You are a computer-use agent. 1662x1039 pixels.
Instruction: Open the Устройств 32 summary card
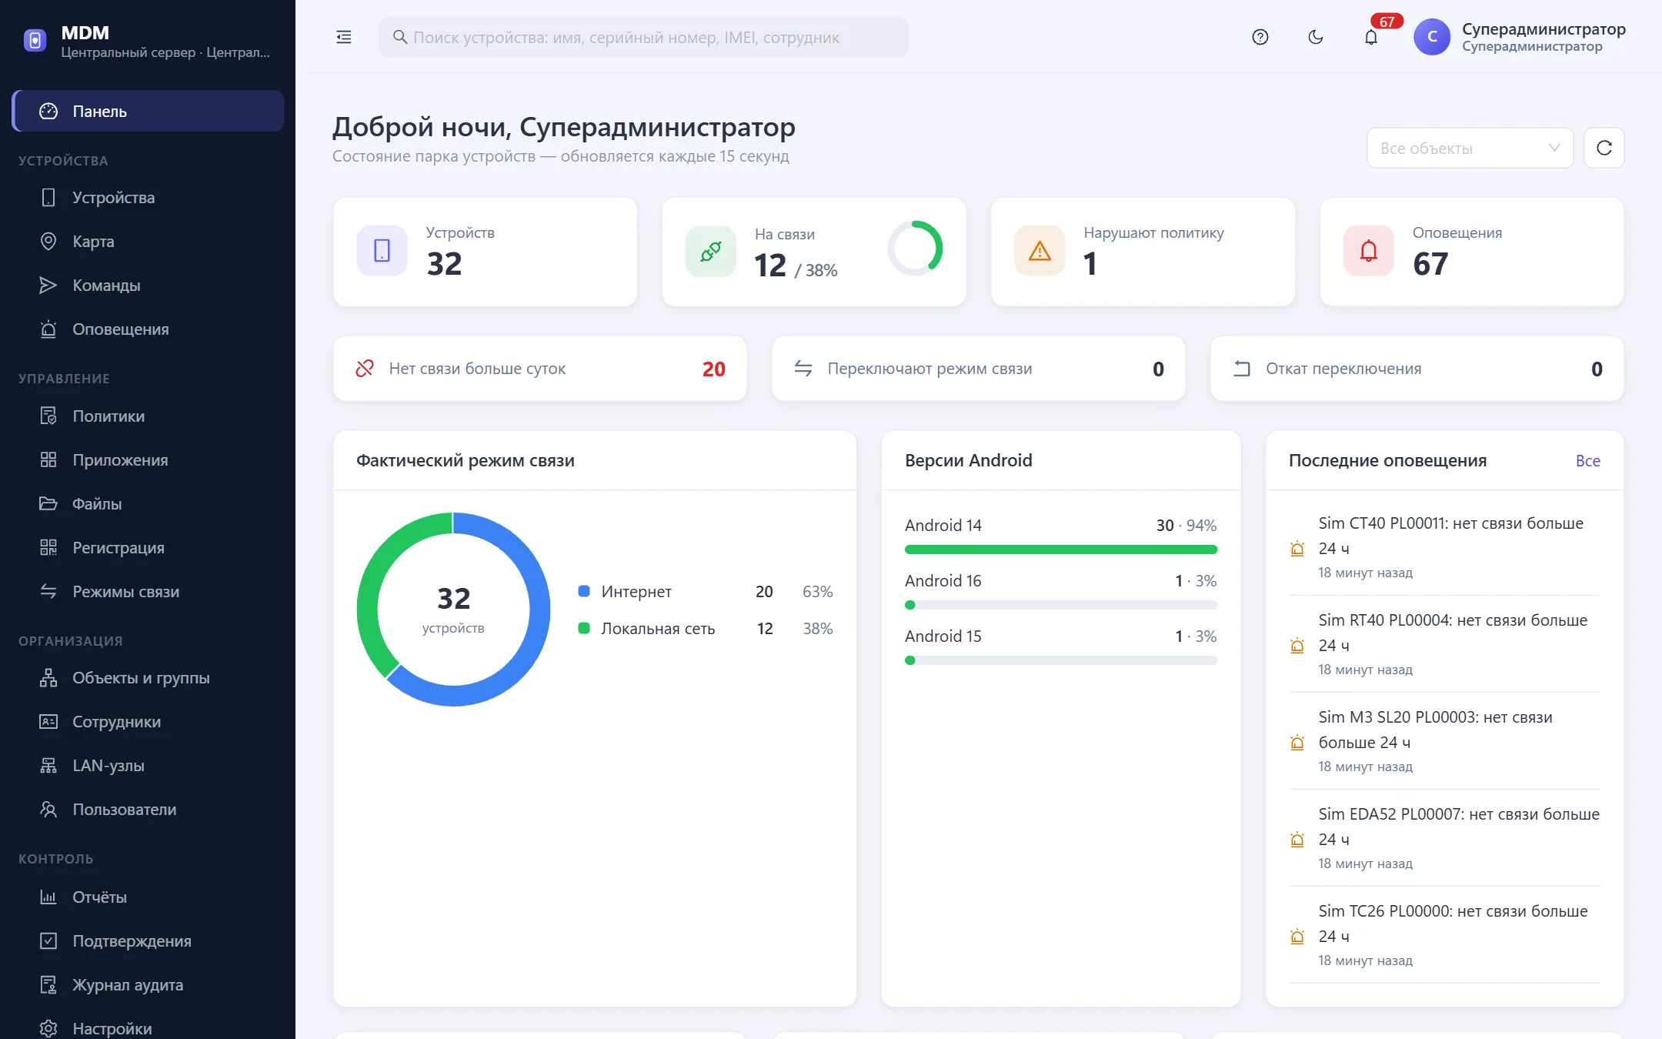click(485, 252)
